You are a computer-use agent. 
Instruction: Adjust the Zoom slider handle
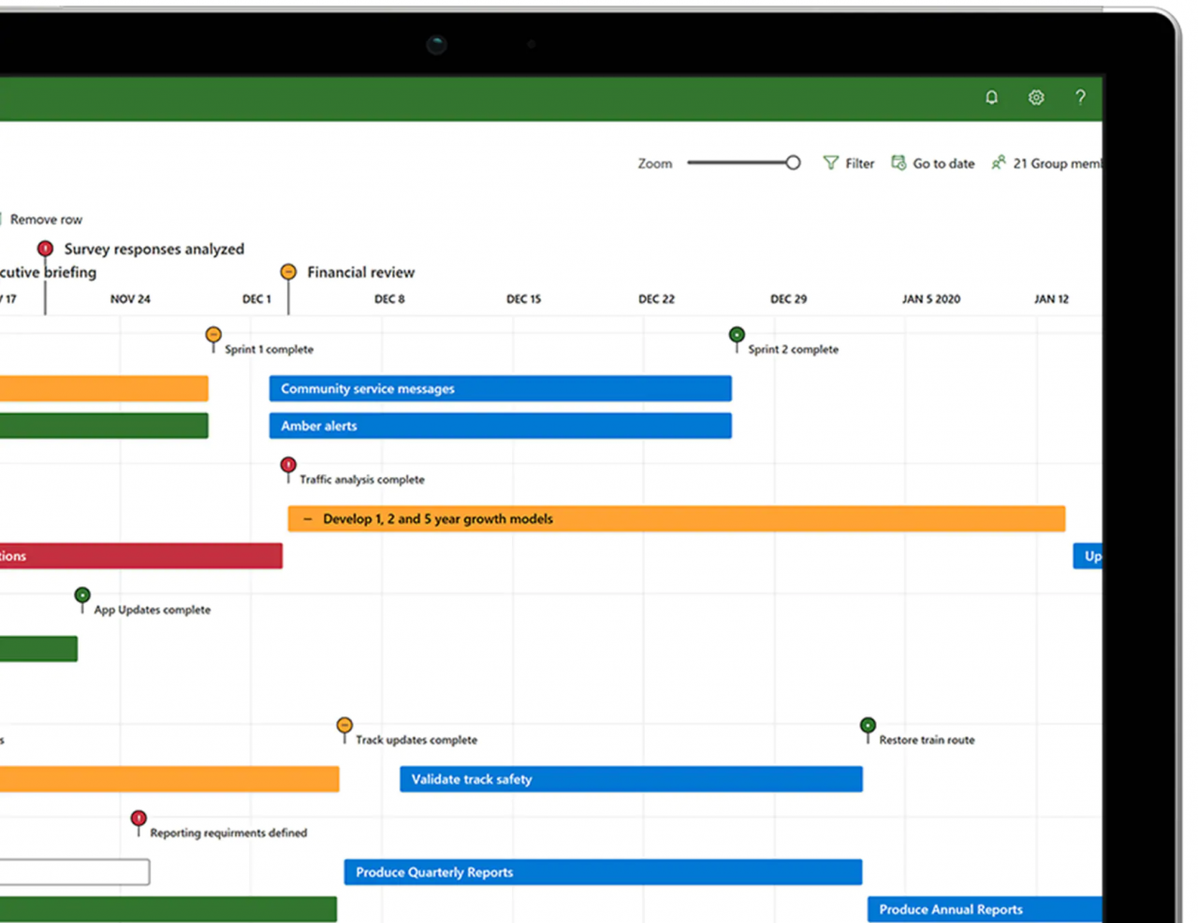(795, 162)
